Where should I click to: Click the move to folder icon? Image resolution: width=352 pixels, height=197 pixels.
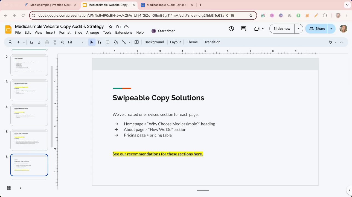[x=118, y=27]
